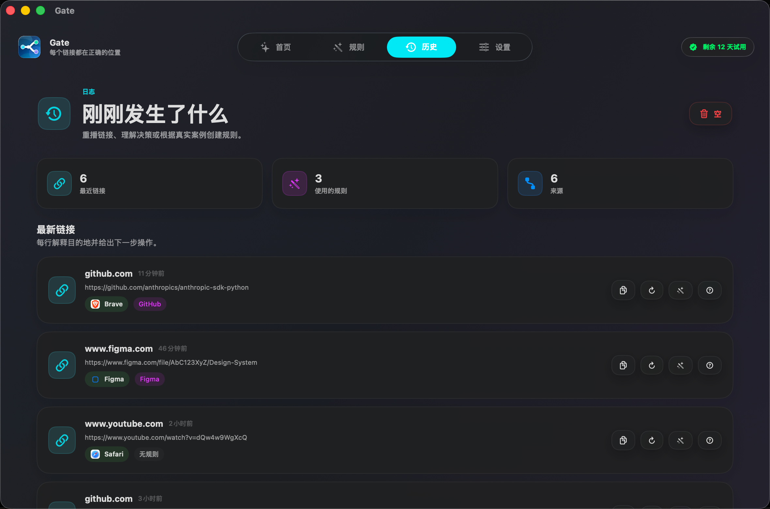Click the 使用的规则 stat card
The height and width of the screenshot is (509, 770).
point(385,183)
